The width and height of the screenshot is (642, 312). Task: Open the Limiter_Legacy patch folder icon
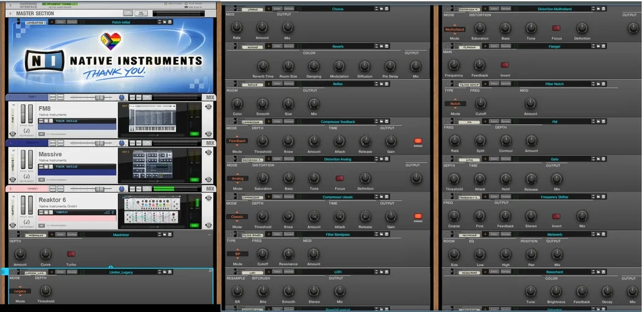(164, 272)
